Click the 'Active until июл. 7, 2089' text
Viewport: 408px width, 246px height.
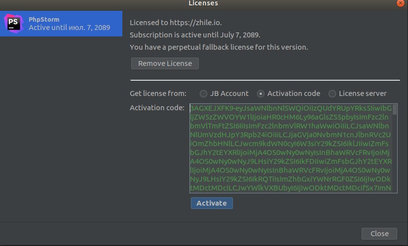[x=69, y=28]
